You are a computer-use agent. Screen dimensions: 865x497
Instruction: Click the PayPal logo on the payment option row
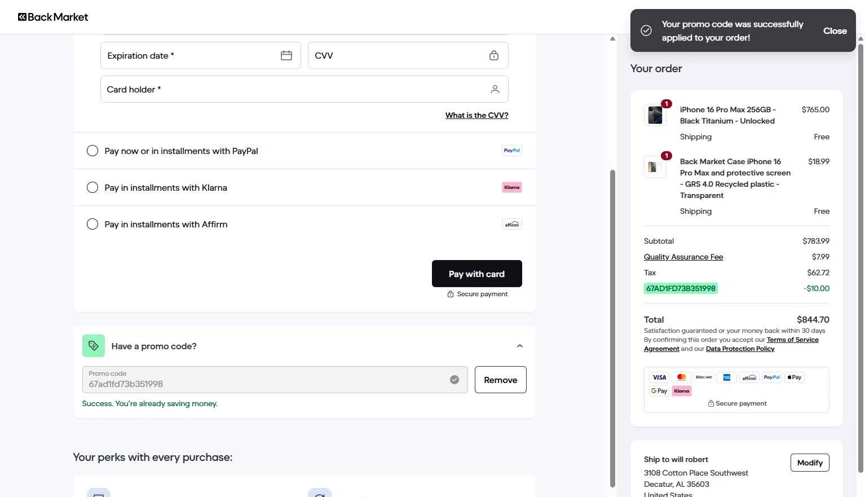512,151
